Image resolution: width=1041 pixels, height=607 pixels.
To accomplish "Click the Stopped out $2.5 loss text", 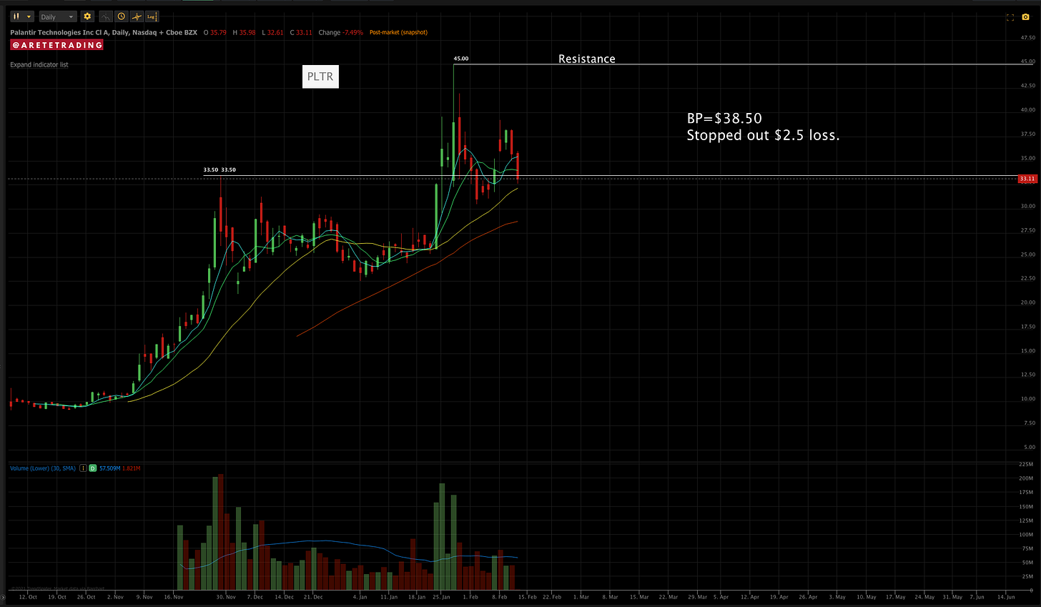I will (x=763, y=135).
